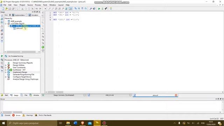
Task: Select pins.ucf in the Hierarchy tree
Action: (20, 28)
